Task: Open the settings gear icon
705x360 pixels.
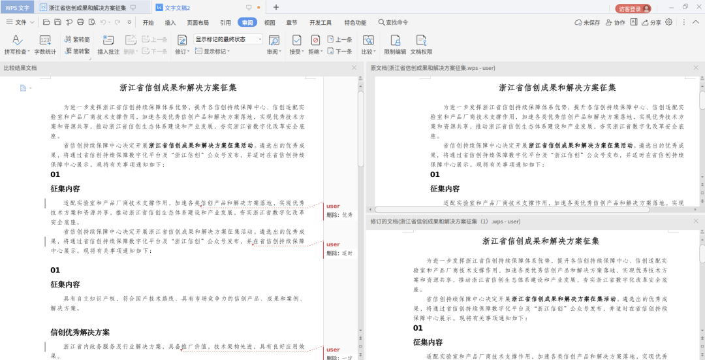Action: click(668, 22)
